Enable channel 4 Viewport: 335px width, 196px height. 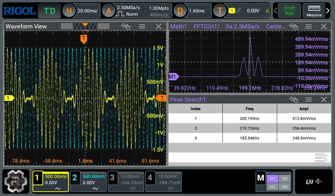coord(150,177)
